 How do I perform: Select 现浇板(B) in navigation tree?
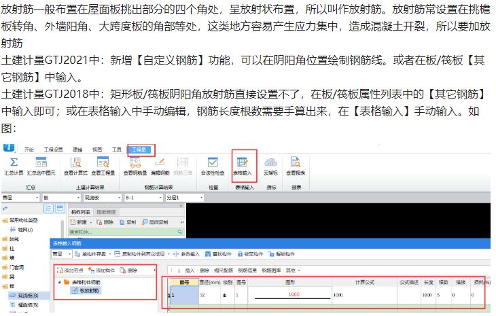24,296
